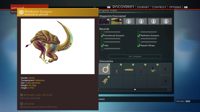Open the DISCOVERIES tab
The width and height of the screenshot is (200, 112).
pos(123,7)
